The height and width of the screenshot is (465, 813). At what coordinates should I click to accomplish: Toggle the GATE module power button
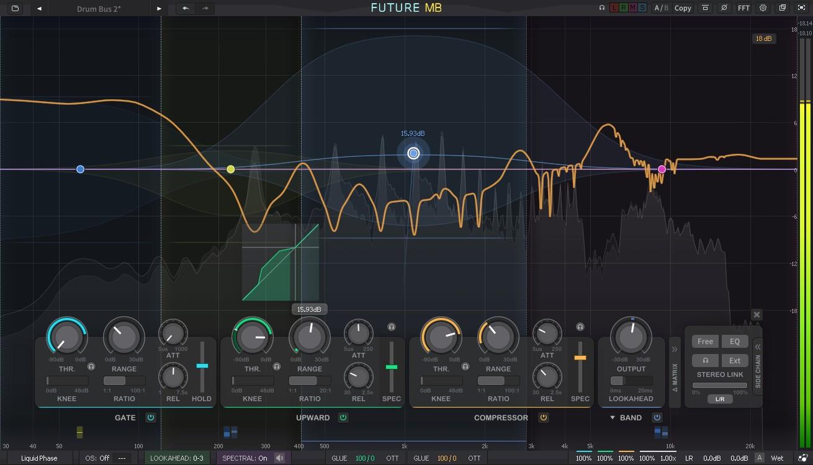pos(151,417)
